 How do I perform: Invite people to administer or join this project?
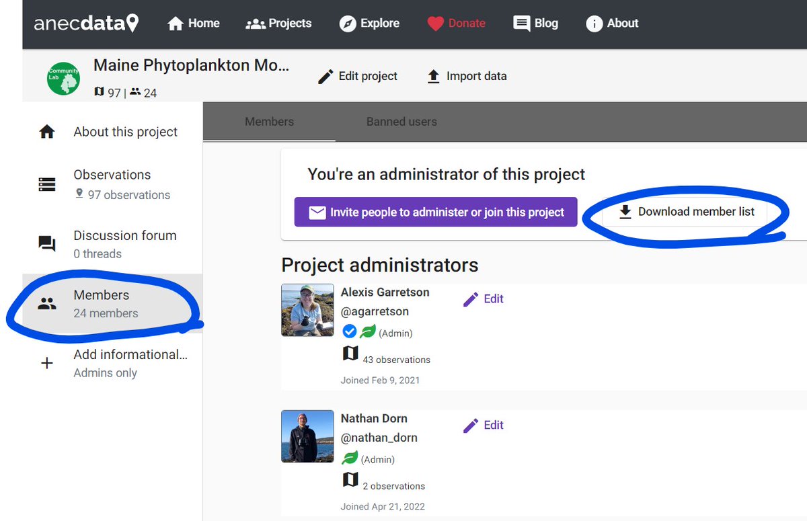click(436, 212)
